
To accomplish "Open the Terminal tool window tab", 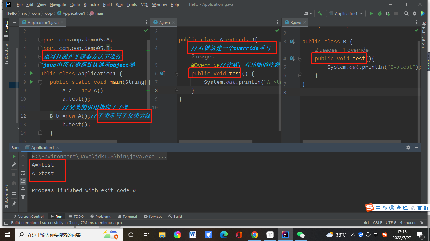I will [127, 217].
